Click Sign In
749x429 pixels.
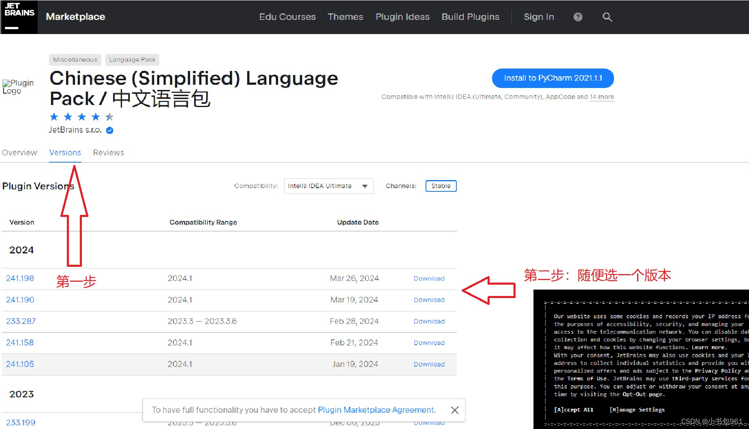(x=539, y=17)
